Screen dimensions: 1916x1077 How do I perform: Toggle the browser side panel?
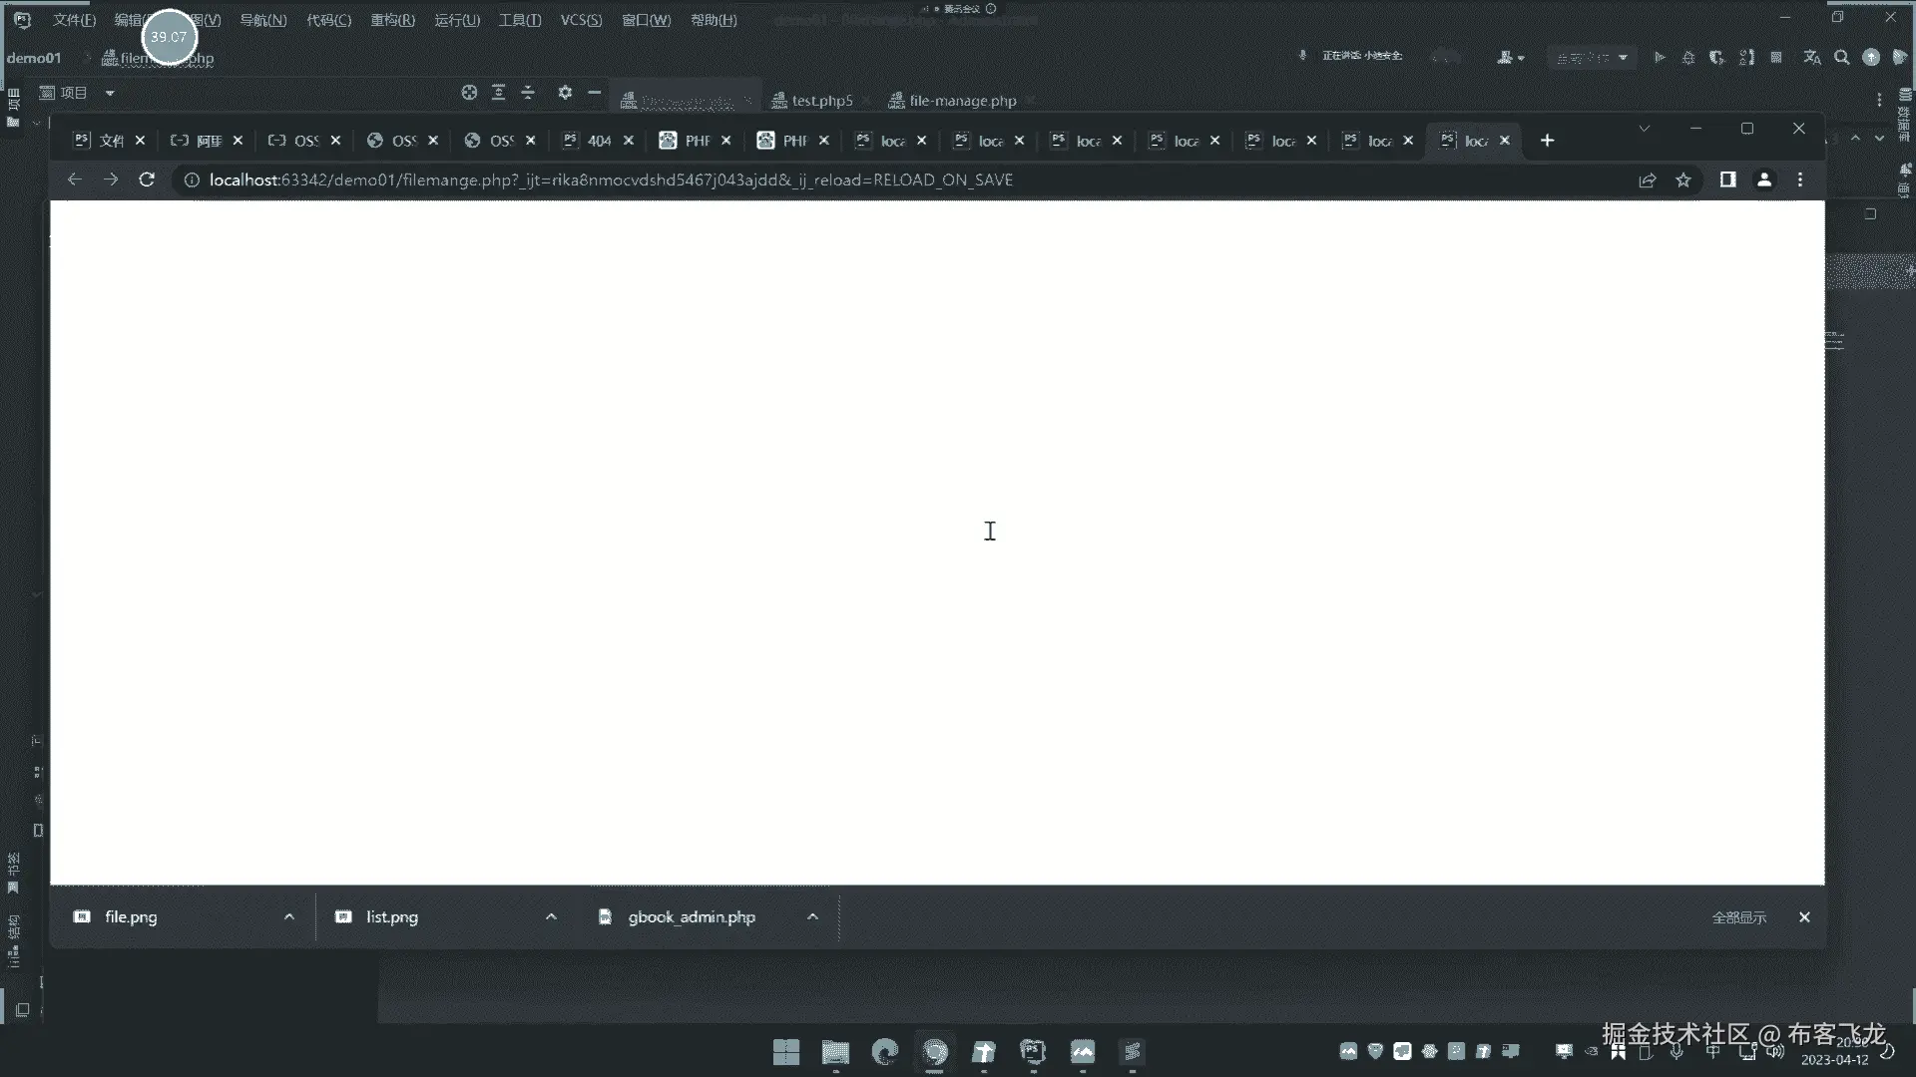[x=1727, y=179]
